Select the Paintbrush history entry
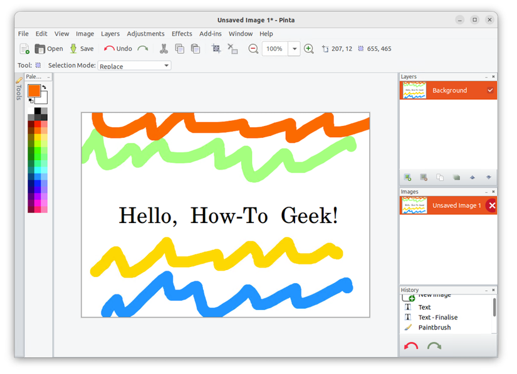This screenshot has width=517, height=374. click(x=434, y=327)
